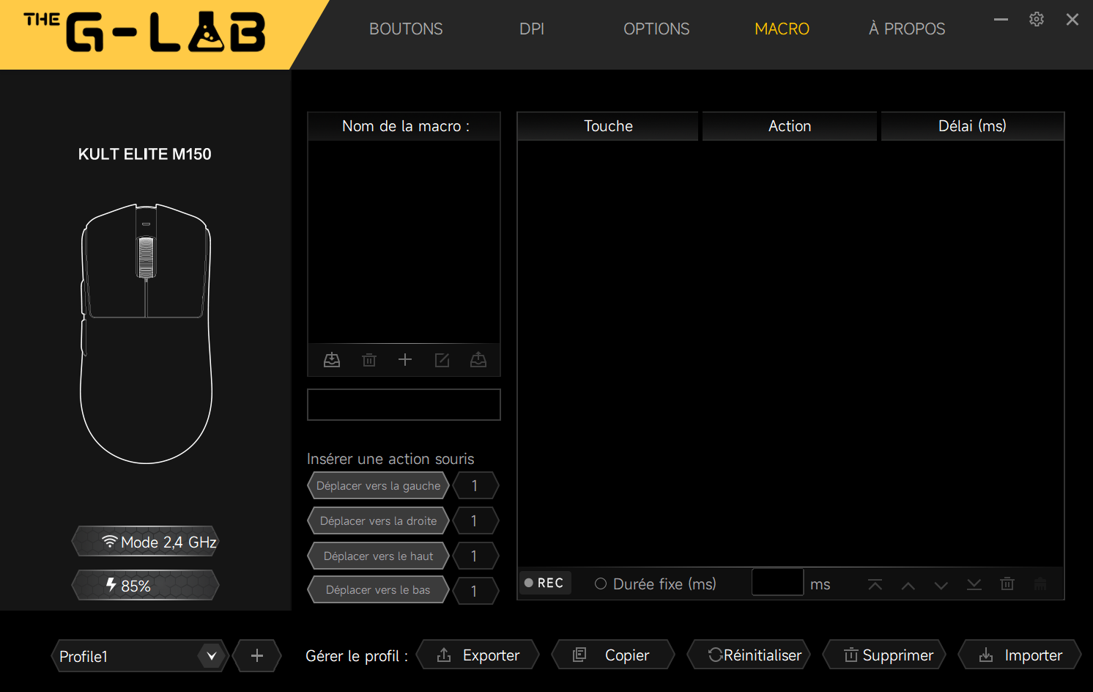
Task: Click Exporter to export the profile
Action: coord(478,655)
